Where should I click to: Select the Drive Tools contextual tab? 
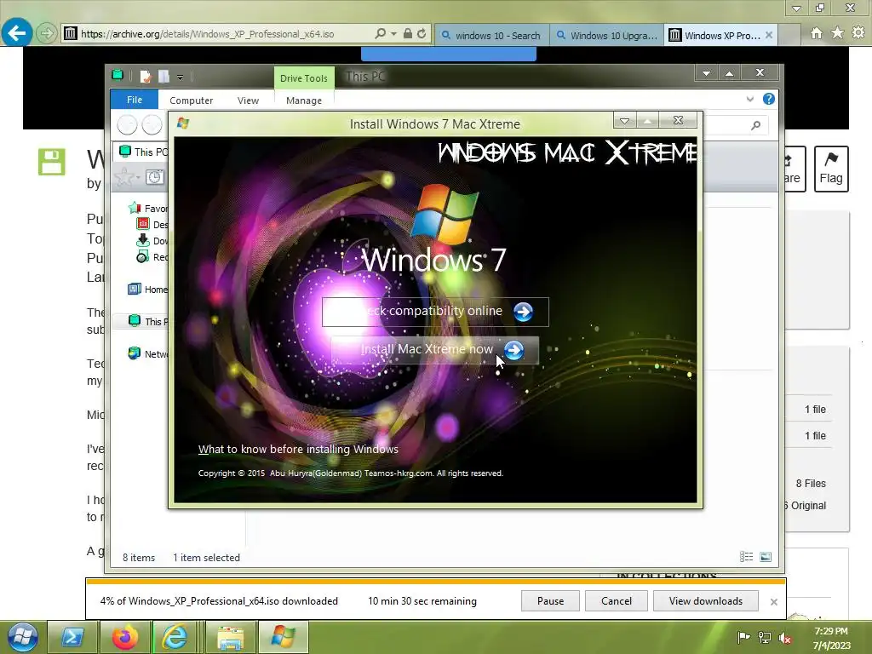click(304, 77)
